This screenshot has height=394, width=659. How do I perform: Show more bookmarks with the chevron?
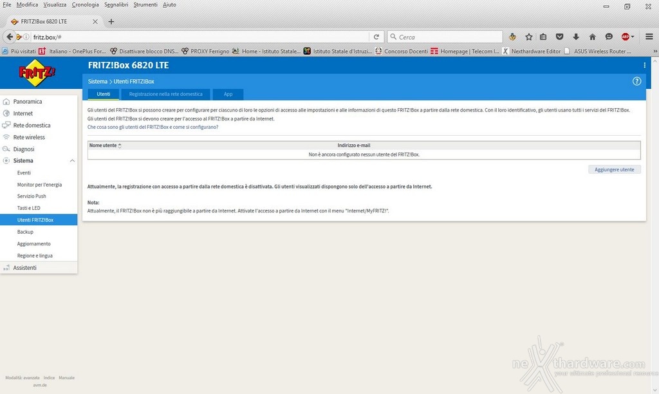[x=654, y=52]
